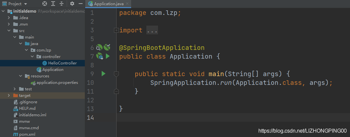The width and height of the screenshot is (350, 137).
Task: Click the folded import ellipsis
Action: click(152, 30)
